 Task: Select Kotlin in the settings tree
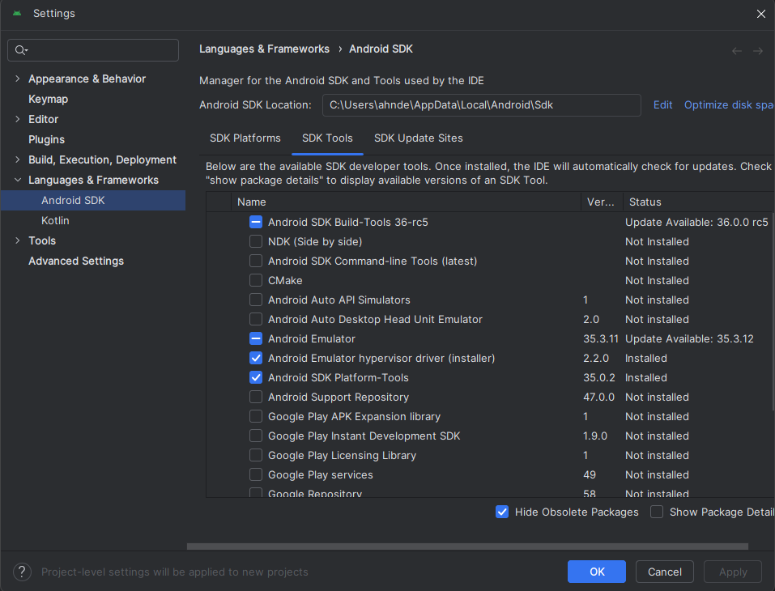pyautogui.click(x=55, y=220)
